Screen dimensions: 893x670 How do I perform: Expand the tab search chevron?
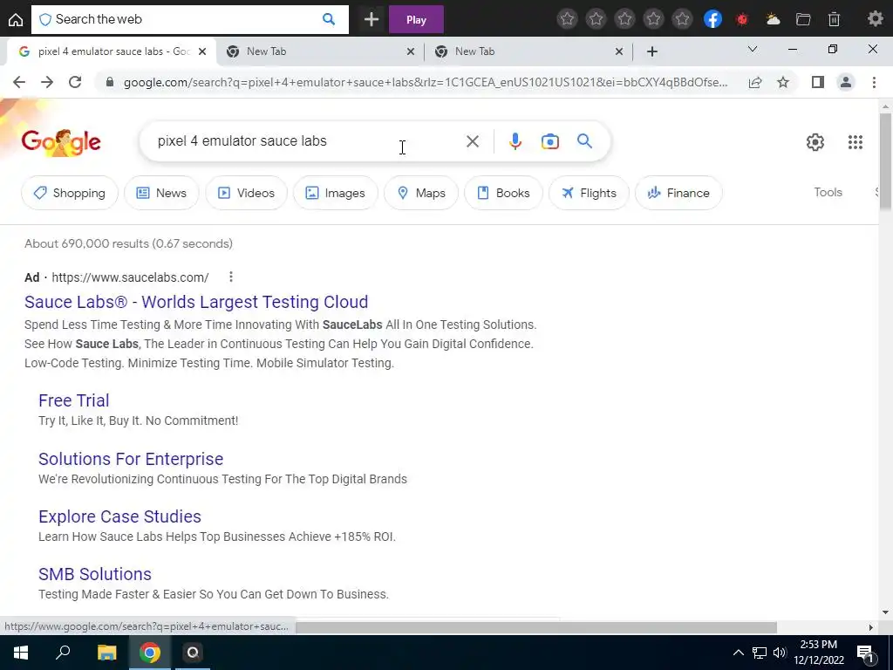753,50
